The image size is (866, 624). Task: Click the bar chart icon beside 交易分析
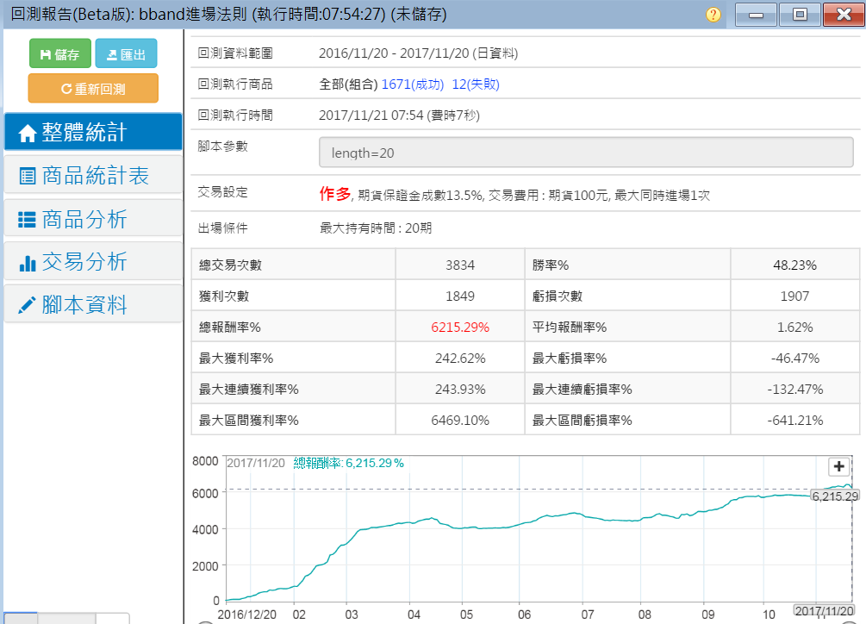[x=27, y=263]
